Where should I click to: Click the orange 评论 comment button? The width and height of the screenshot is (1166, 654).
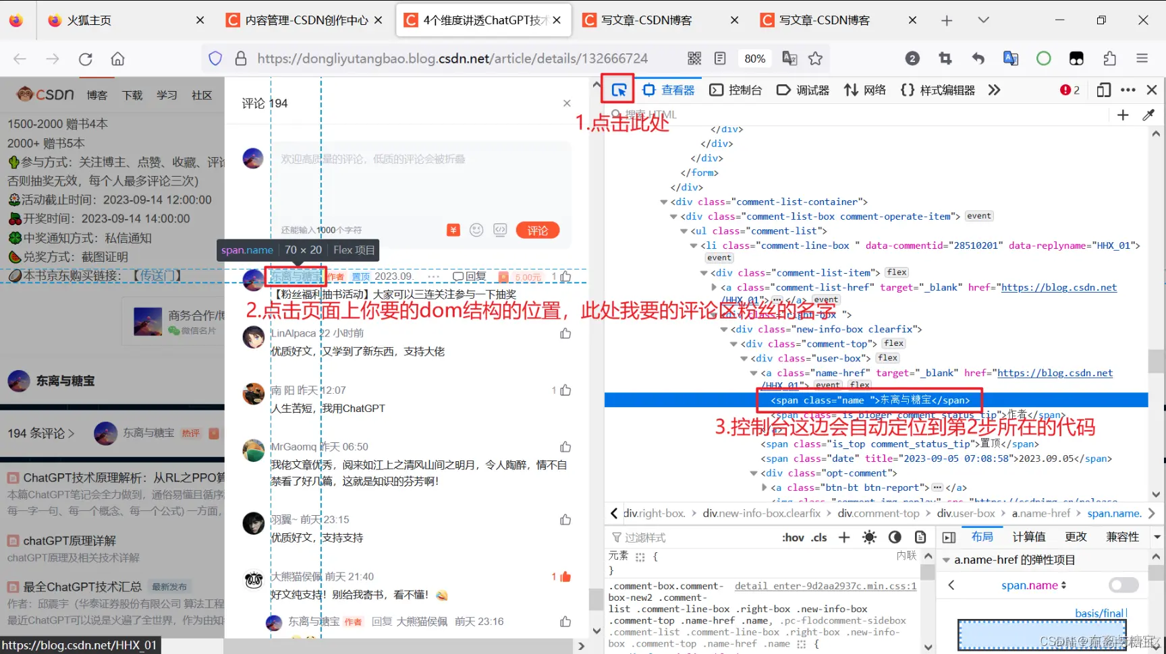coord(538,230)
